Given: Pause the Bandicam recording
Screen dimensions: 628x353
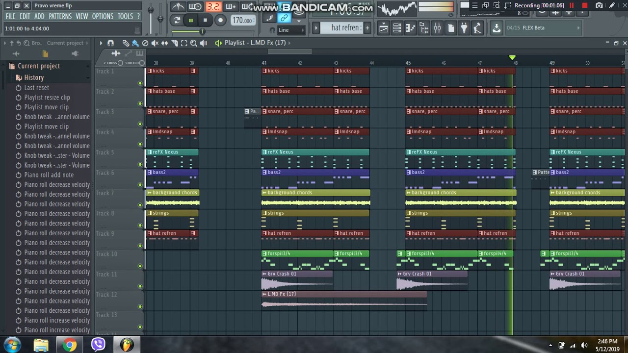Looking at the screenshot, I should [572, 5].
